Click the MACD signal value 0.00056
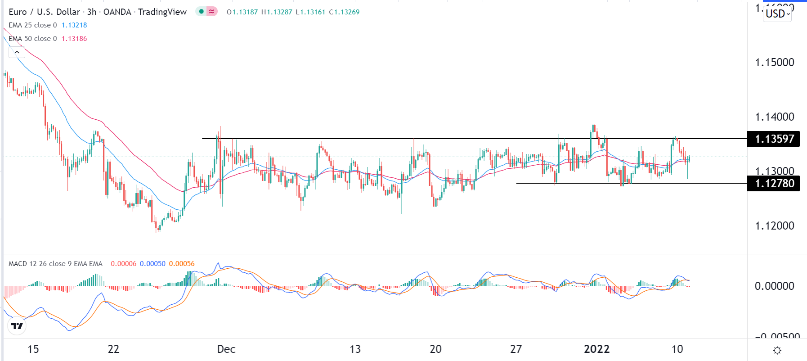The width and height of the screenshot is (807, 361). [x=182, y=264]
